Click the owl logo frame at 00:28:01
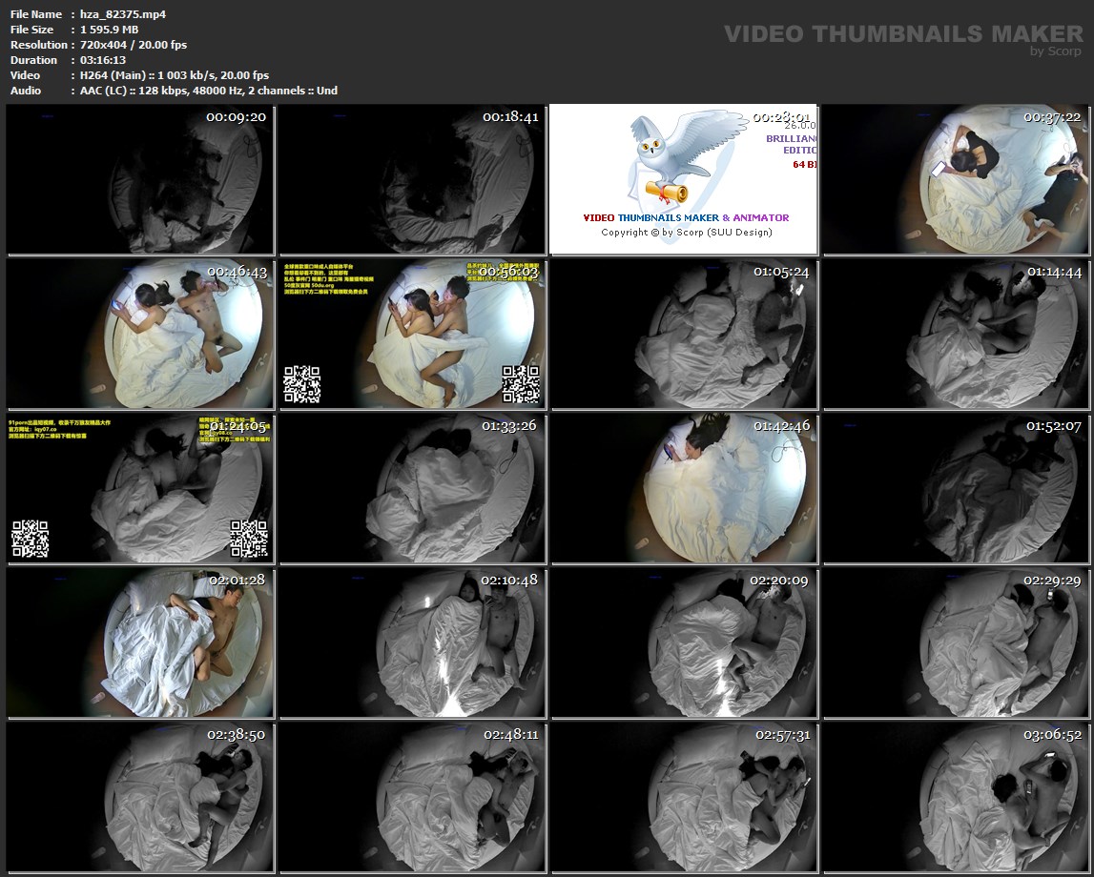This screenshot has height=877, width=1094. pyautogui.click(x=684, y=179)
